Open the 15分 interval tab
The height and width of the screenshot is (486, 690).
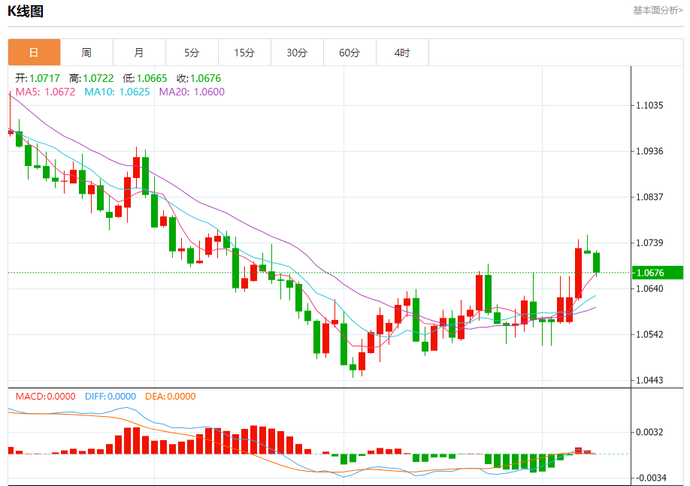[x=245, y=53]
